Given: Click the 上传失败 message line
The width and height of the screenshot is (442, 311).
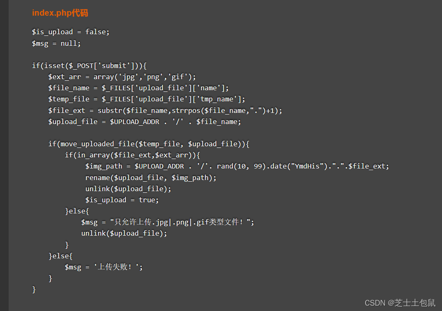Looking at the screenshot, I should pos(104,267).
